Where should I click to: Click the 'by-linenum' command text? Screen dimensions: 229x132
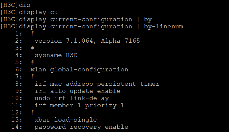[x=164, y=26]
